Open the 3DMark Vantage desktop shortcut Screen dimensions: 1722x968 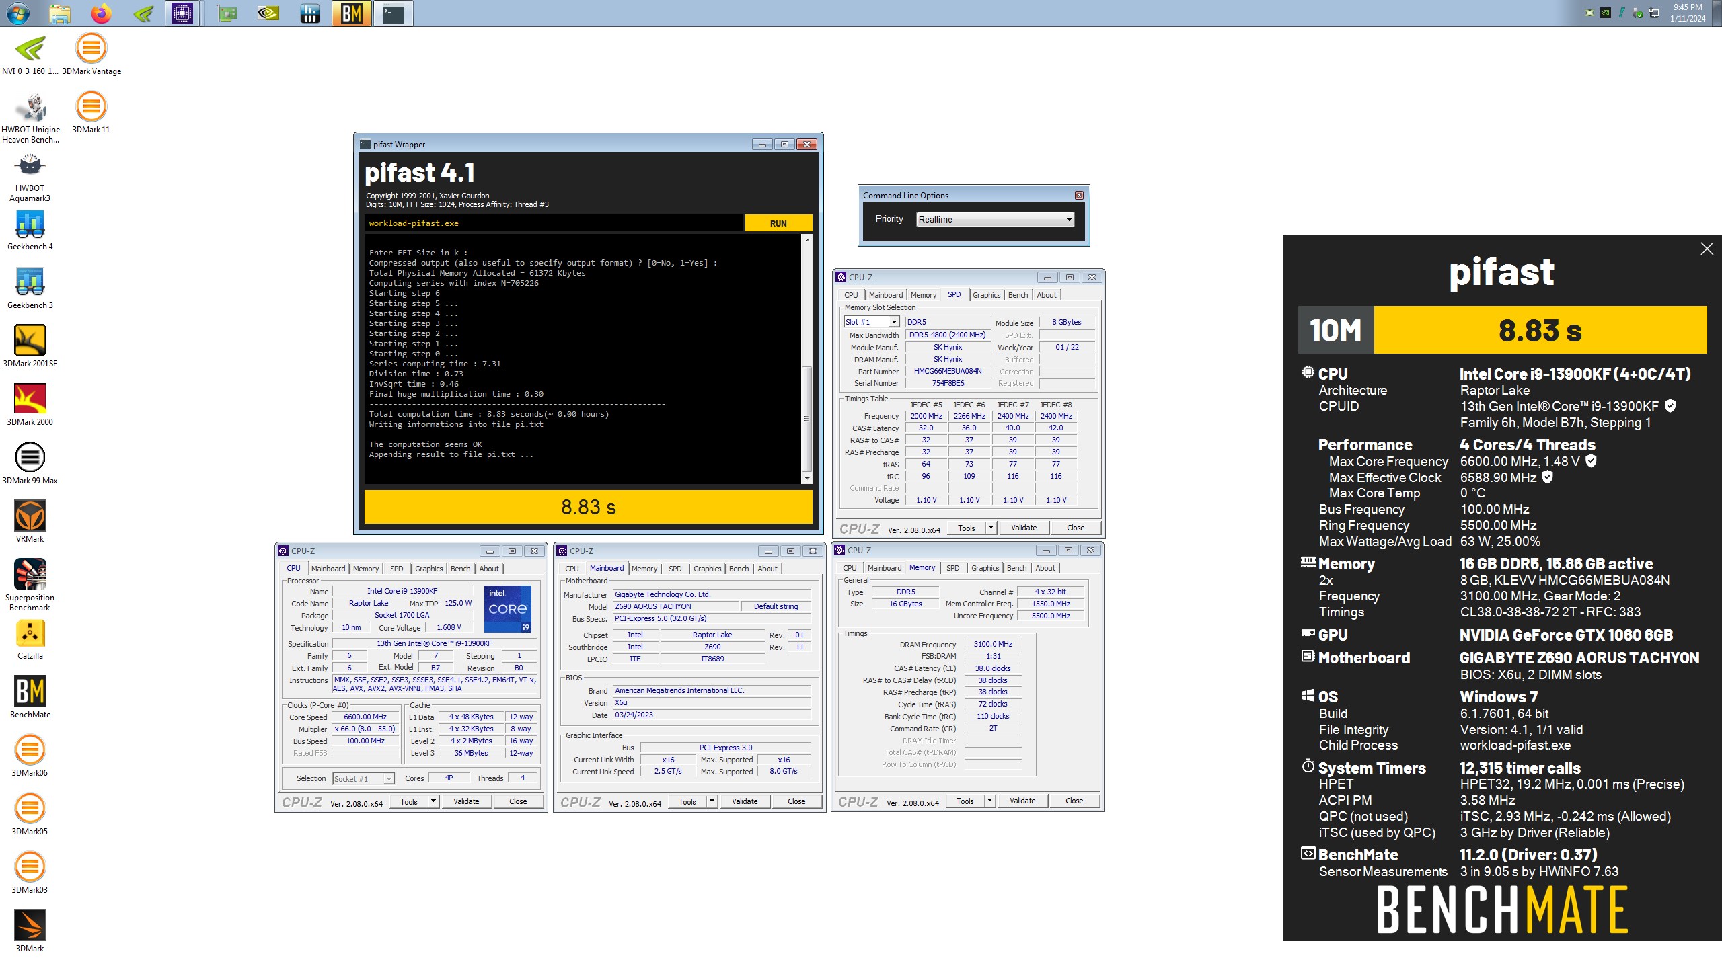click(x=91, y=54)
